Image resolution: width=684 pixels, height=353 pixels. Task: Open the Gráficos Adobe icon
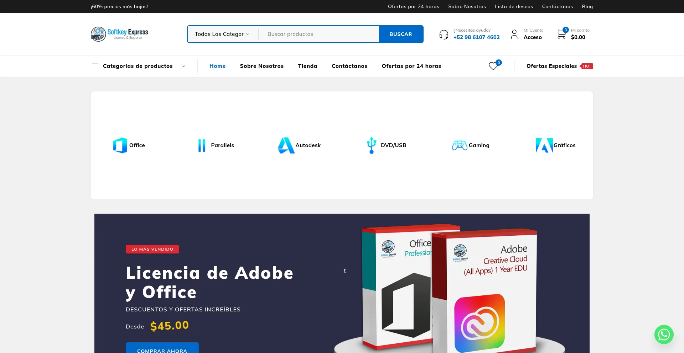pyautogui.click(x=544, y=145)
